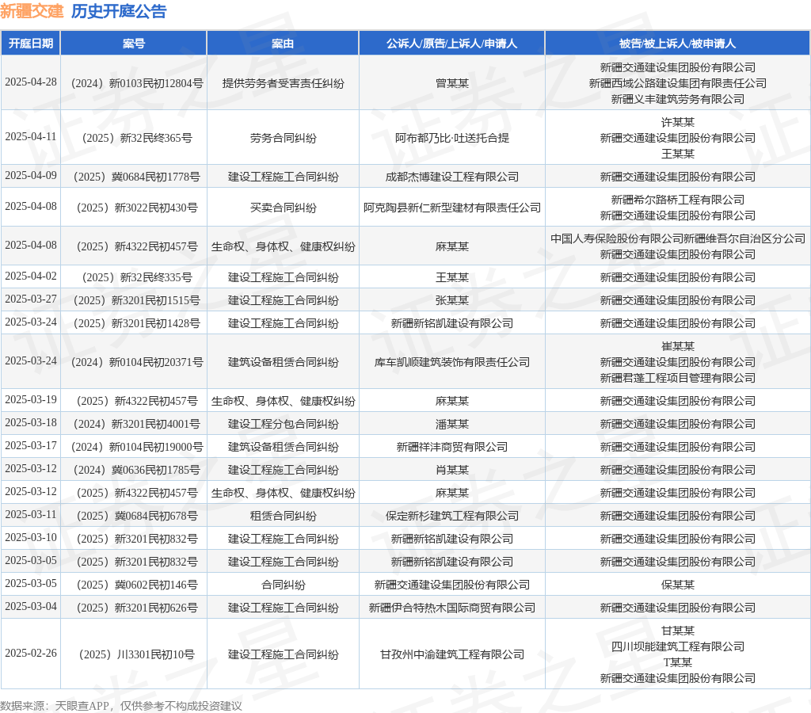Click case number (2025)新3022民初430号
This screenshot has width=811, height=713.
(x=137, y=208)
